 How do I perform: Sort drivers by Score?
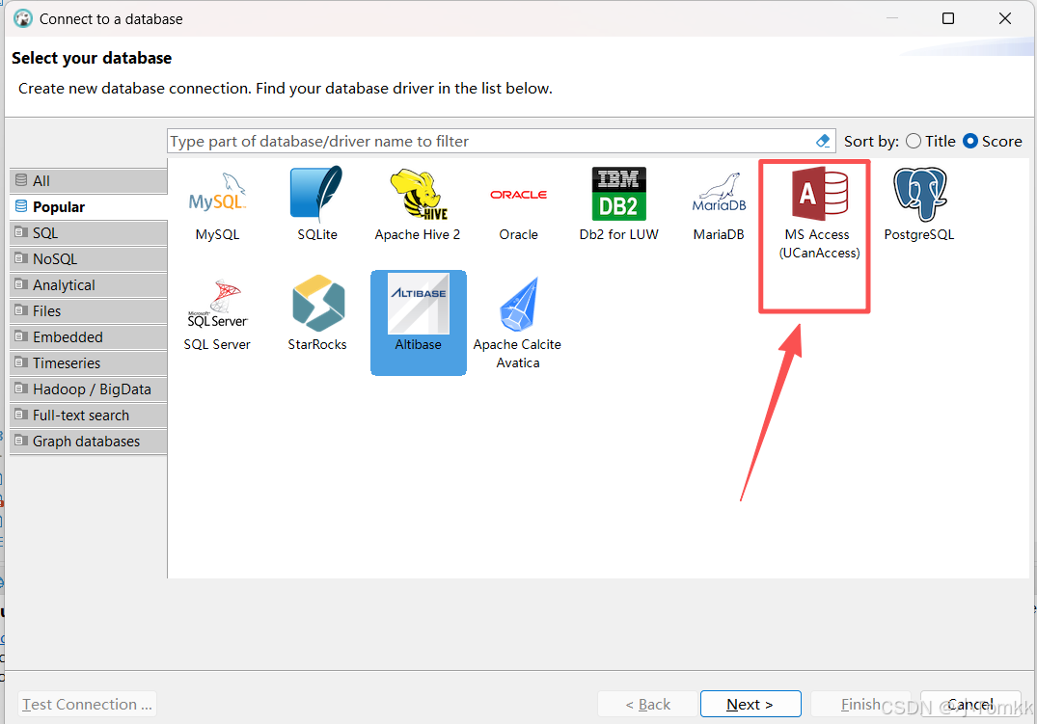[992, 141]
